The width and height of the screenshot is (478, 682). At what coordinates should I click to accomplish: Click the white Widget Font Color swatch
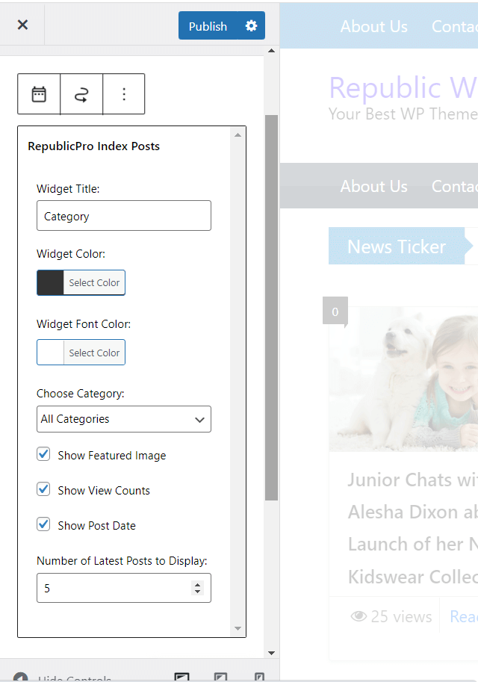pos(51,353)
